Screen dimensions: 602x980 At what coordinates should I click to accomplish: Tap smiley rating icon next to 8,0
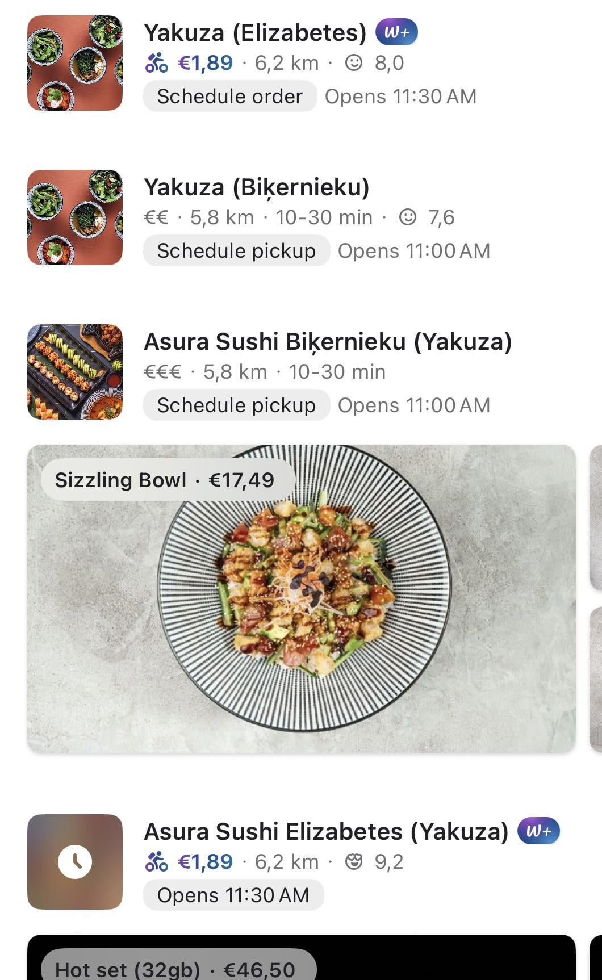click(x=354, y=62)
